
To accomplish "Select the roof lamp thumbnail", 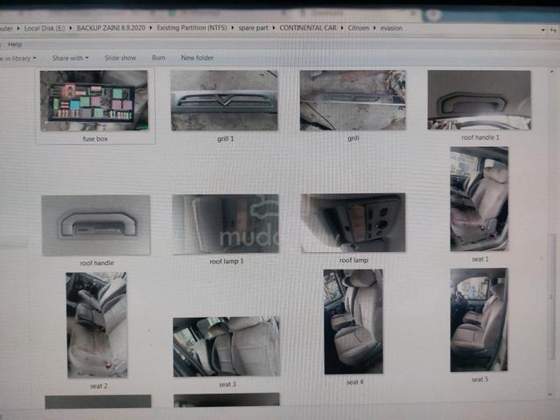I will 353,223.
